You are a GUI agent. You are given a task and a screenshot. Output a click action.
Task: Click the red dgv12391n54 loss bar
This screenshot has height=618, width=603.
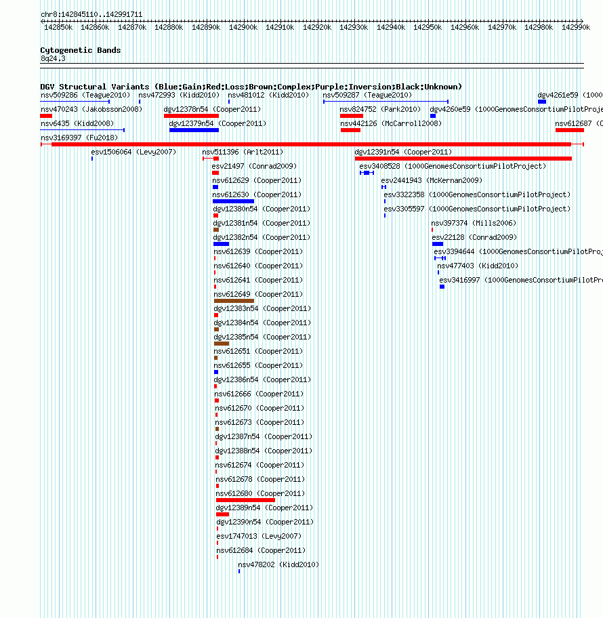(463, 159)
